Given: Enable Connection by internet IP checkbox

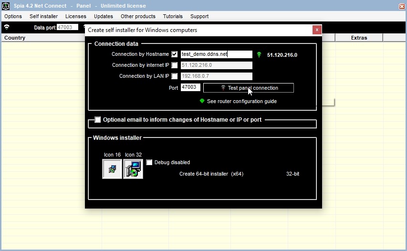Looking at the screenshot, I should pos(175,65).
